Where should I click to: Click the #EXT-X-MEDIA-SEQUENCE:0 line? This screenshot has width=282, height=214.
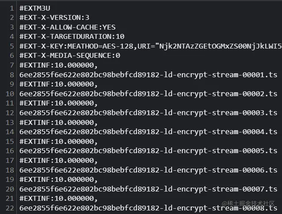click(70, 56)
